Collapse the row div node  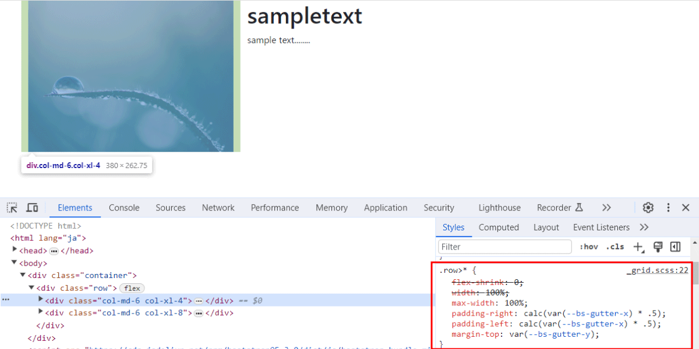(32, 288)
